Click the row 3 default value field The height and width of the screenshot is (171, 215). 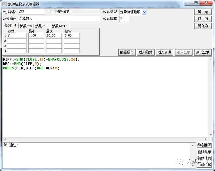(72, 46)
